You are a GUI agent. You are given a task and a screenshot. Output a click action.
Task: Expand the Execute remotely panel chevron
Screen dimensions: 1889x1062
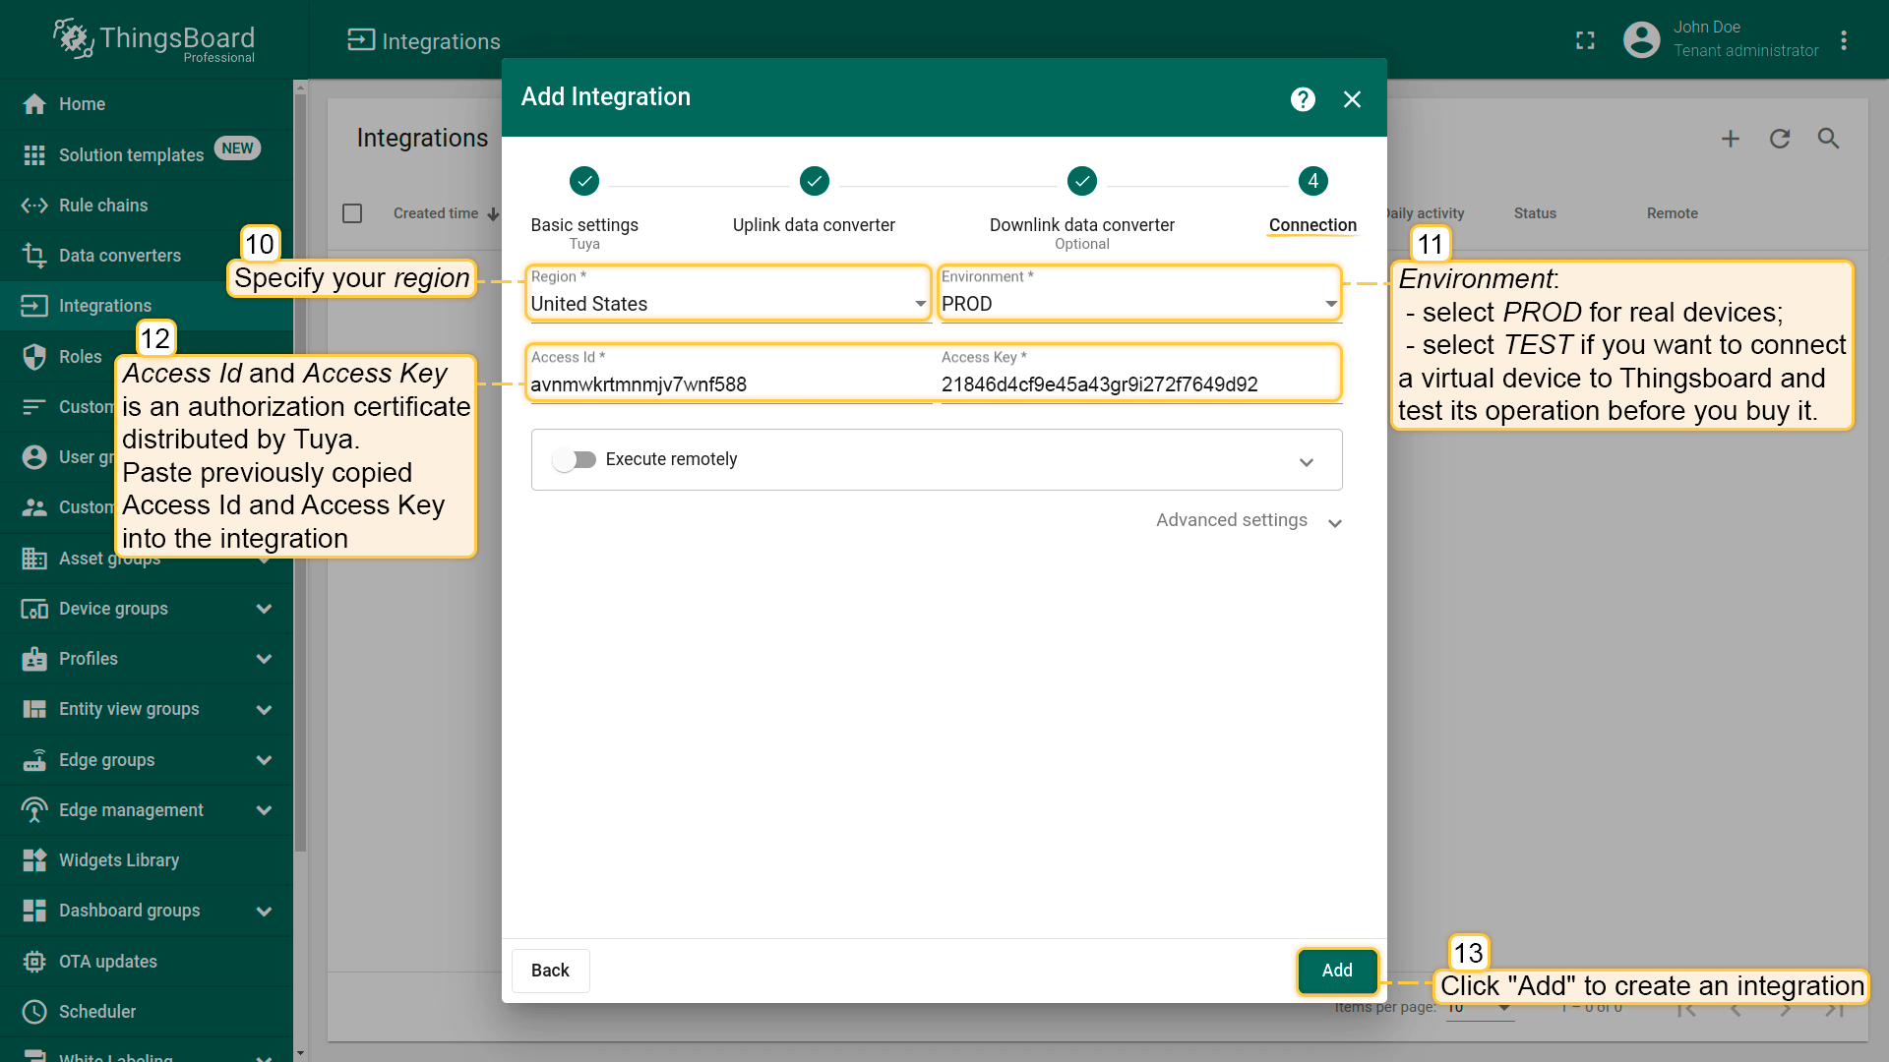click(x=1307, y=462)
